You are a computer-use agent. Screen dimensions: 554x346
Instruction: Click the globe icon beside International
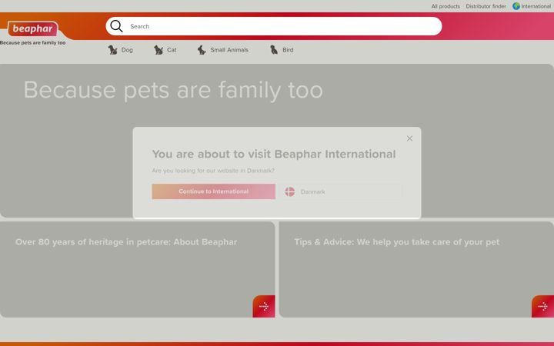click(x=516, y=6)
